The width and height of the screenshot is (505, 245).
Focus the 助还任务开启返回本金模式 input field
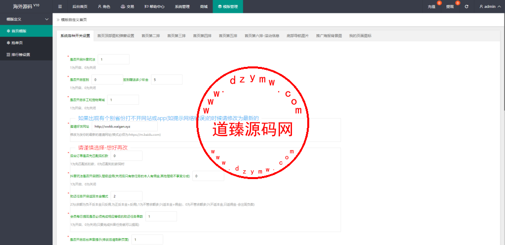coord(126,196)
